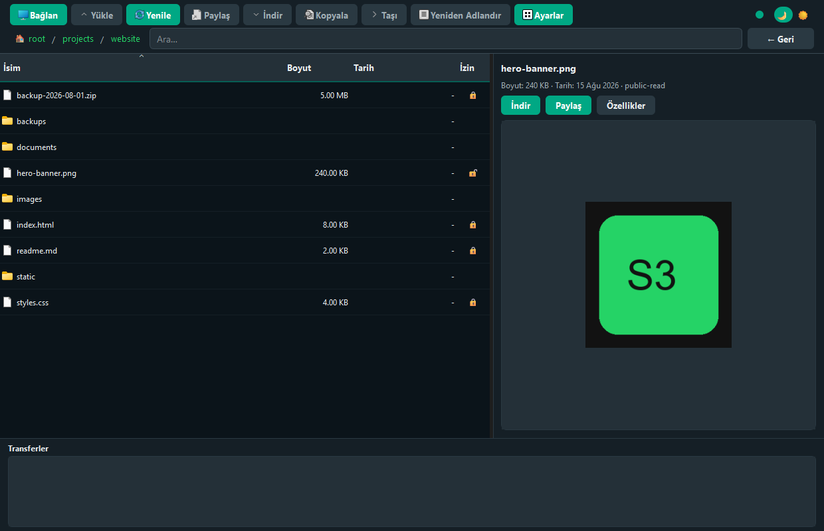This screenshot has height=531, width=824.
Task: Click lock icon on styles.css row
Action: [473, 303]
